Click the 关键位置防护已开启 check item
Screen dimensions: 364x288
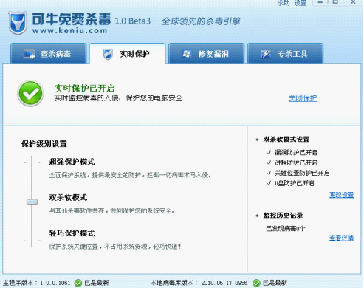pos(298,173)
